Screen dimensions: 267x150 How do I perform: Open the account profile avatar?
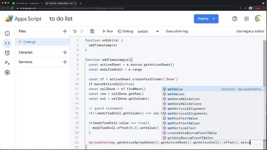tap(258, 18)
